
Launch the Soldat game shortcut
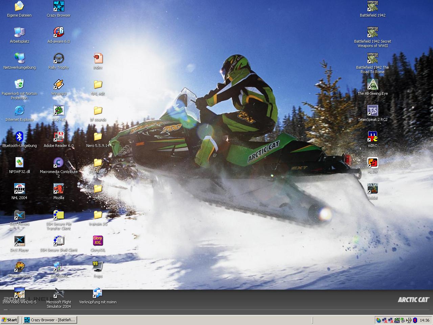click(x=373, y=189)
